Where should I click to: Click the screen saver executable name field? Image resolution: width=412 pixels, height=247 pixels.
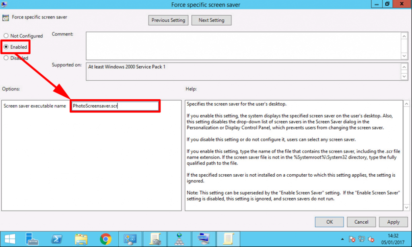coord(115,106)
